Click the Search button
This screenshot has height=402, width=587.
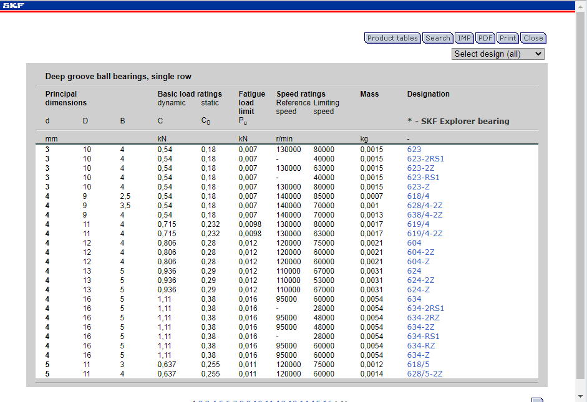point(437,38)
